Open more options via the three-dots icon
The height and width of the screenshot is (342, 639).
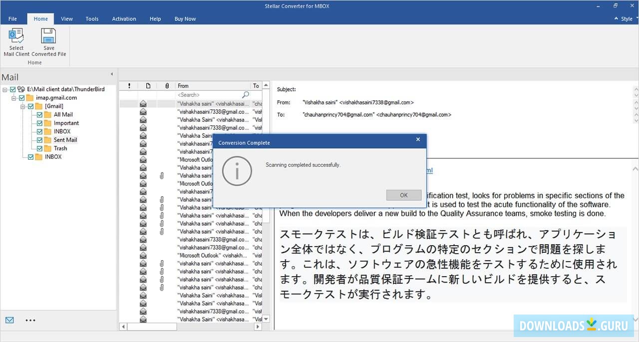30,320
